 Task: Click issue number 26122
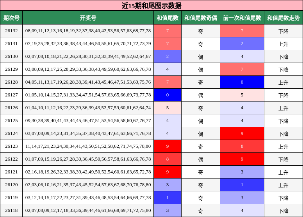[x=11, y=159]
